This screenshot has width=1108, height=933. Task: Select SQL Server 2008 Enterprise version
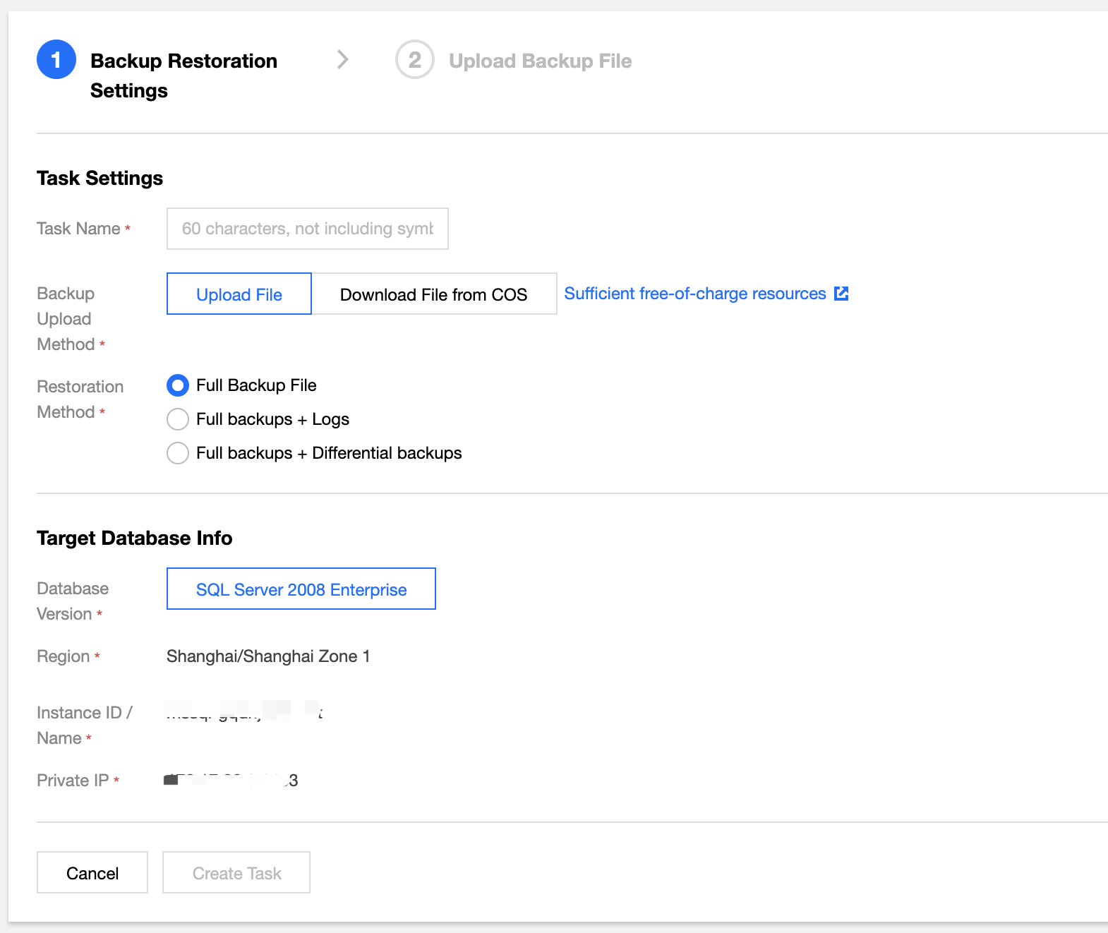(x=301, y=589)
